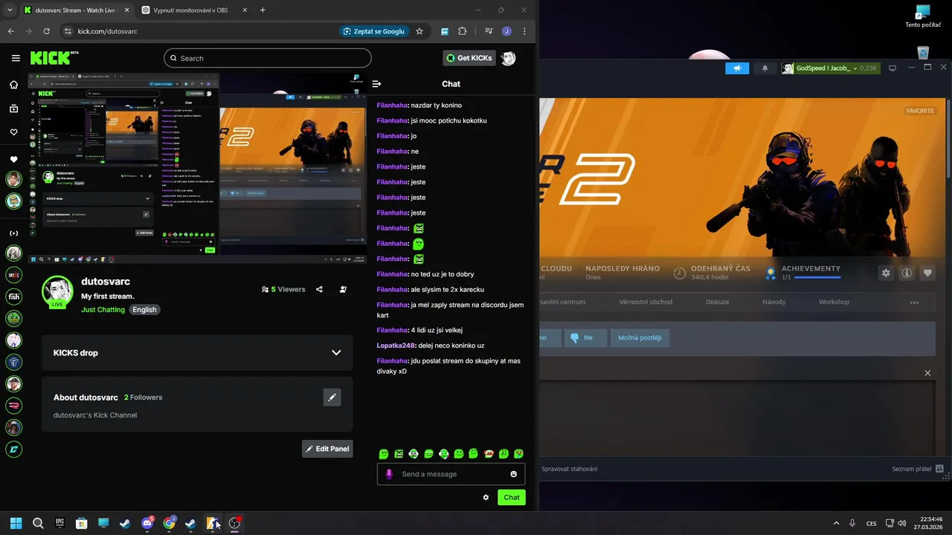
Task: Open the emoji picker in message box
Action: point(513,474)
